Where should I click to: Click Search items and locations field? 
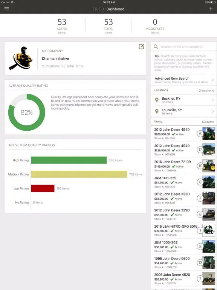(x=184, y=46)
